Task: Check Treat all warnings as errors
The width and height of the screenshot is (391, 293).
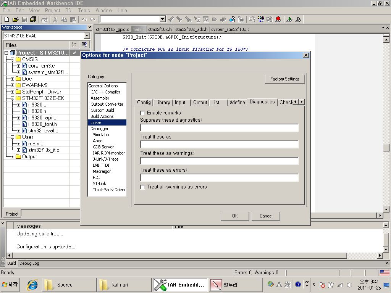Action: point(143,187)
